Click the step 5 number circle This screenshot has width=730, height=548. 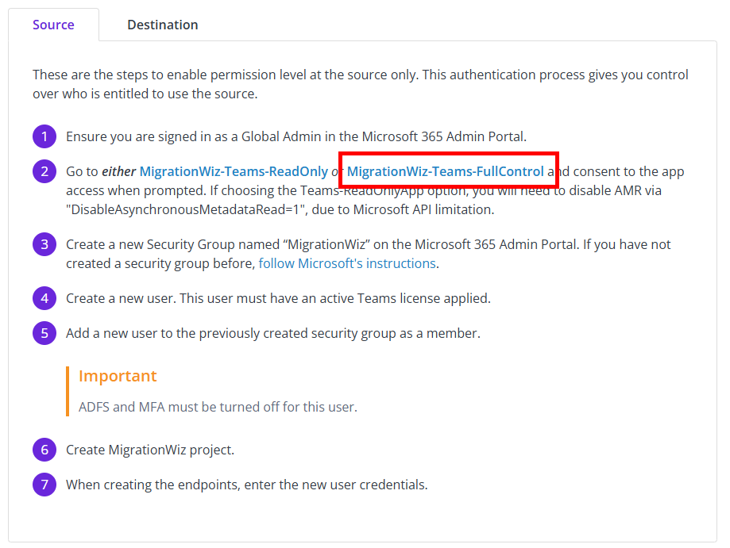[44, 333]
